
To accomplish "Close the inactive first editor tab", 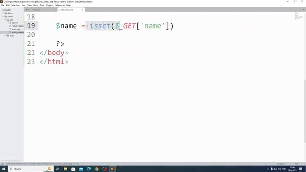I will pos(55,10).
